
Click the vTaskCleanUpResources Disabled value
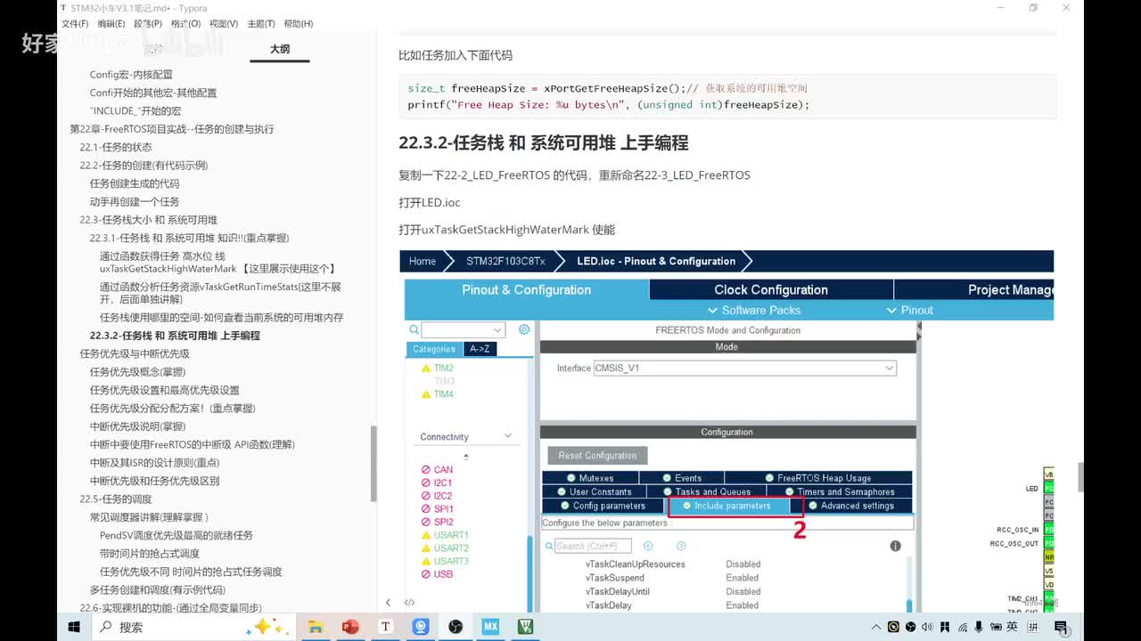[743, 564]
